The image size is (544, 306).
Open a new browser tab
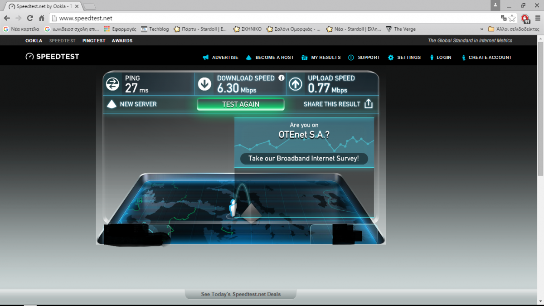coord(90,6)
